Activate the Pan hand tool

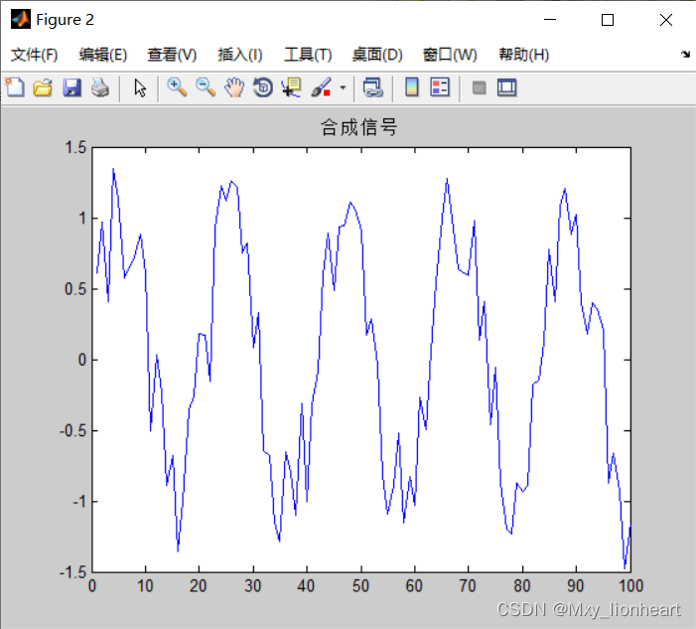click(x=234, y=87)
